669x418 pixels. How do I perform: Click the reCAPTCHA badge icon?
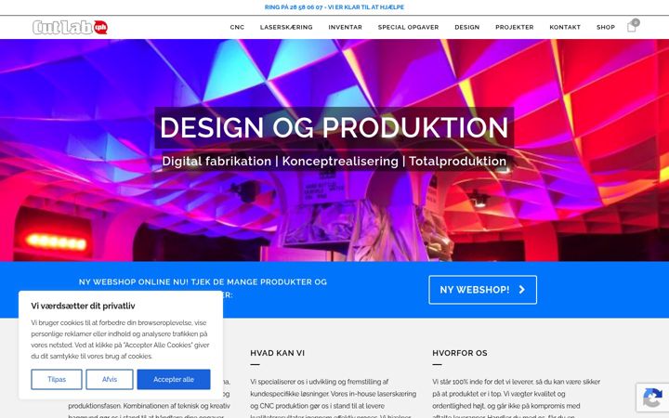[652, 398]
